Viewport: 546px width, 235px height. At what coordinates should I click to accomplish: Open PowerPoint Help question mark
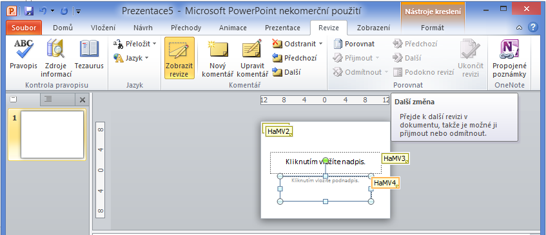(x=532, y=28)
